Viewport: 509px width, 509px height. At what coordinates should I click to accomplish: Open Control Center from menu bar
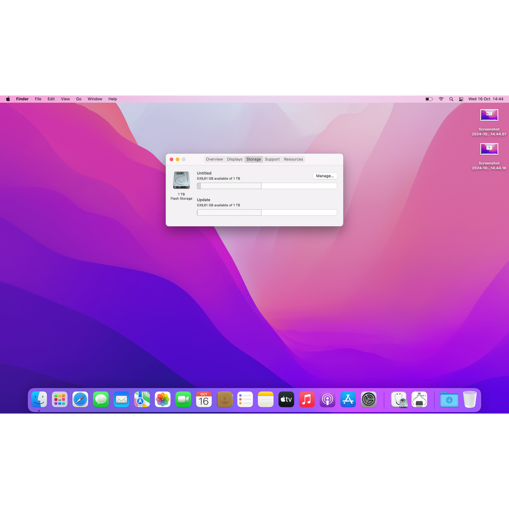(461, 99)
